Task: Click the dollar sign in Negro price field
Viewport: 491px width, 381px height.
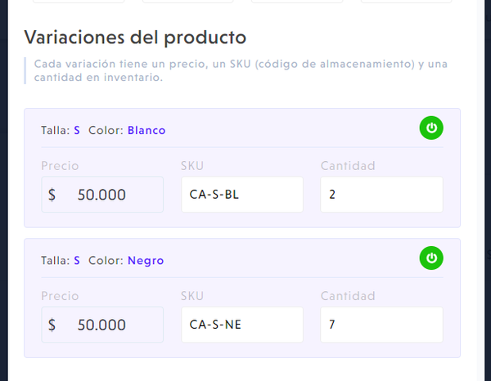Action: pos(52,325)
